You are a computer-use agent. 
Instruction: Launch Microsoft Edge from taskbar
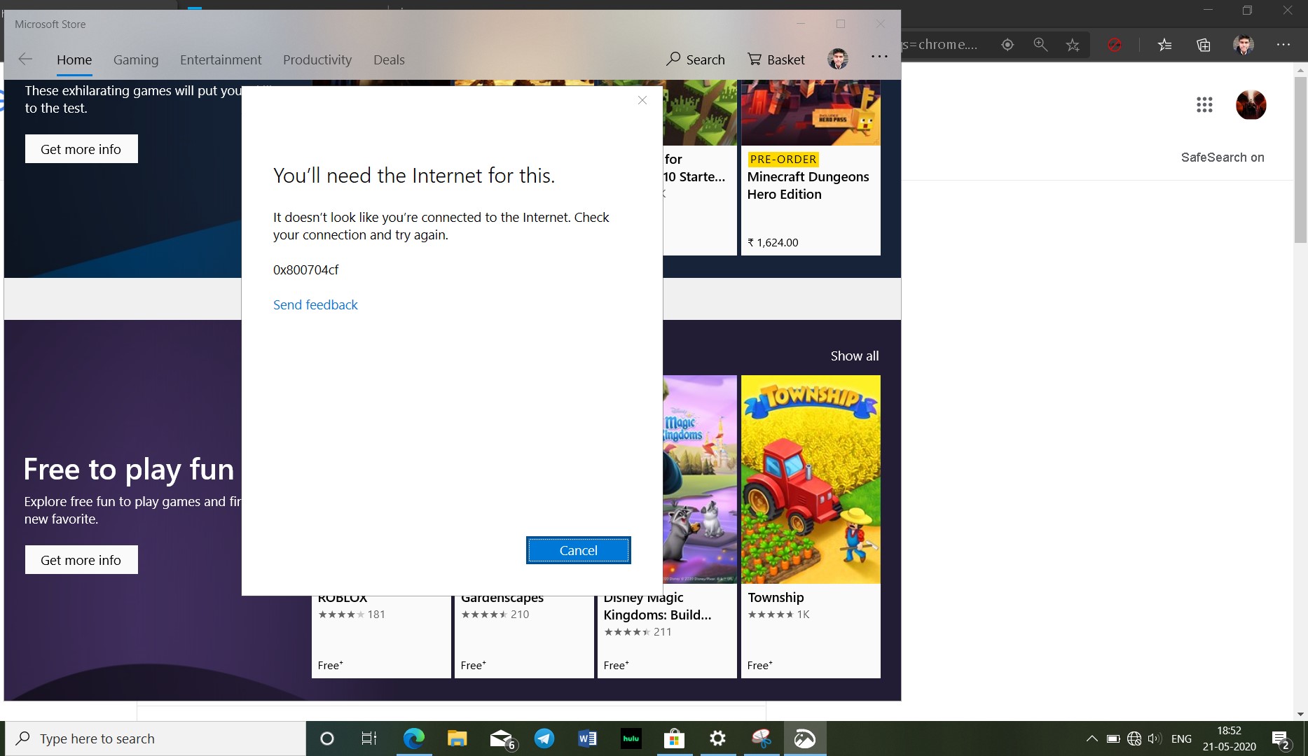(x=414, y=738)
